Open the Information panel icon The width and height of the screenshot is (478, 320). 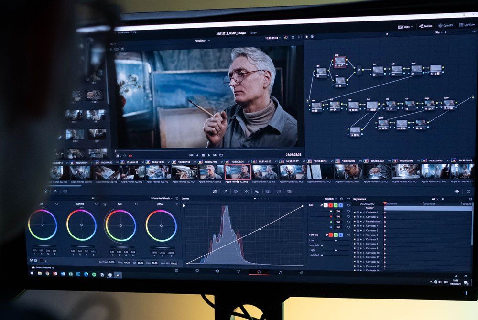click(468, 192)
